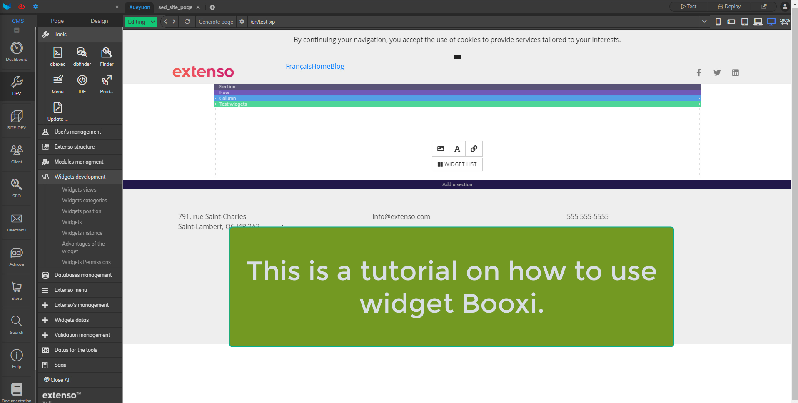
Task: Click the Generate page button
Action: pos(216,22)
